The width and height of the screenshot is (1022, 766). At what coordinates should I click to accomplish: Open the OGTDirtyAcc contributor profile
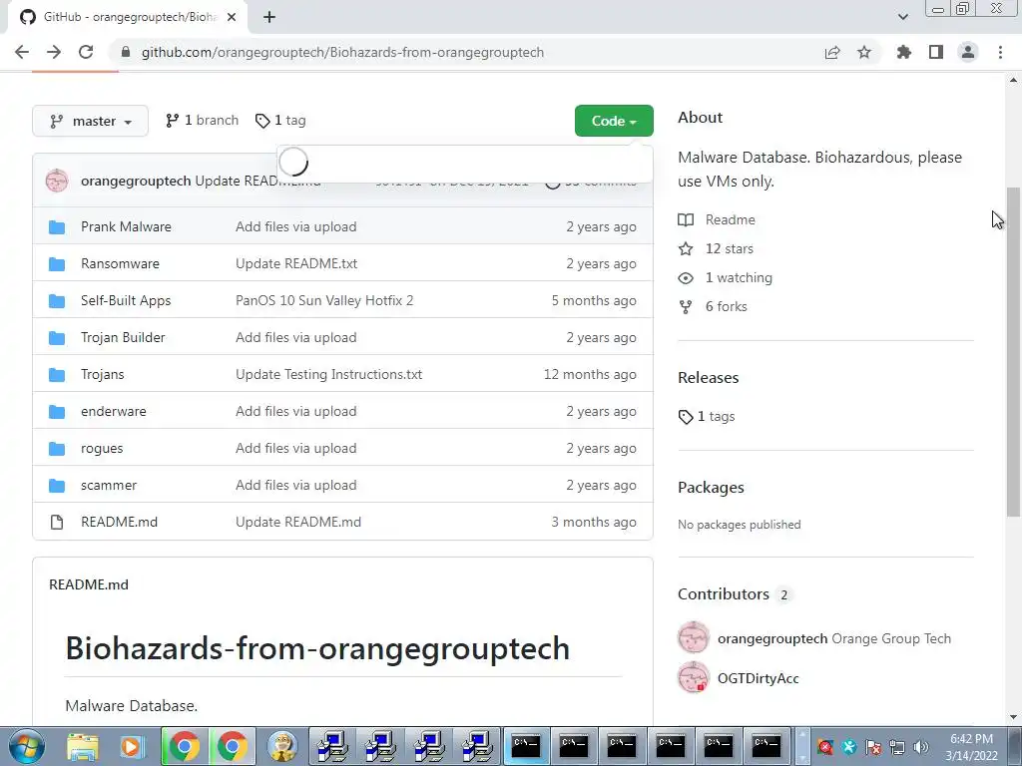(x=759, y=678)
